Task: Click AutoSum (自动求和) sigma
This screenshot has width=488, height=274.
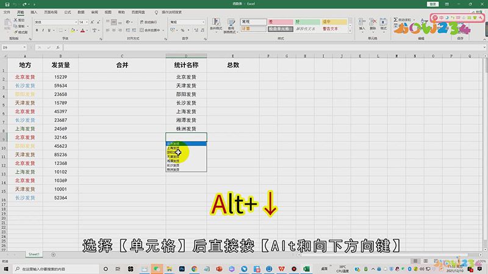Action: pos(403,19)
